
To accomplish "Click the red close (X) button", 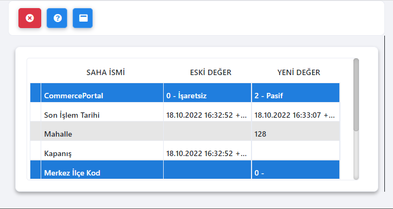I will [x=30, y=18].
